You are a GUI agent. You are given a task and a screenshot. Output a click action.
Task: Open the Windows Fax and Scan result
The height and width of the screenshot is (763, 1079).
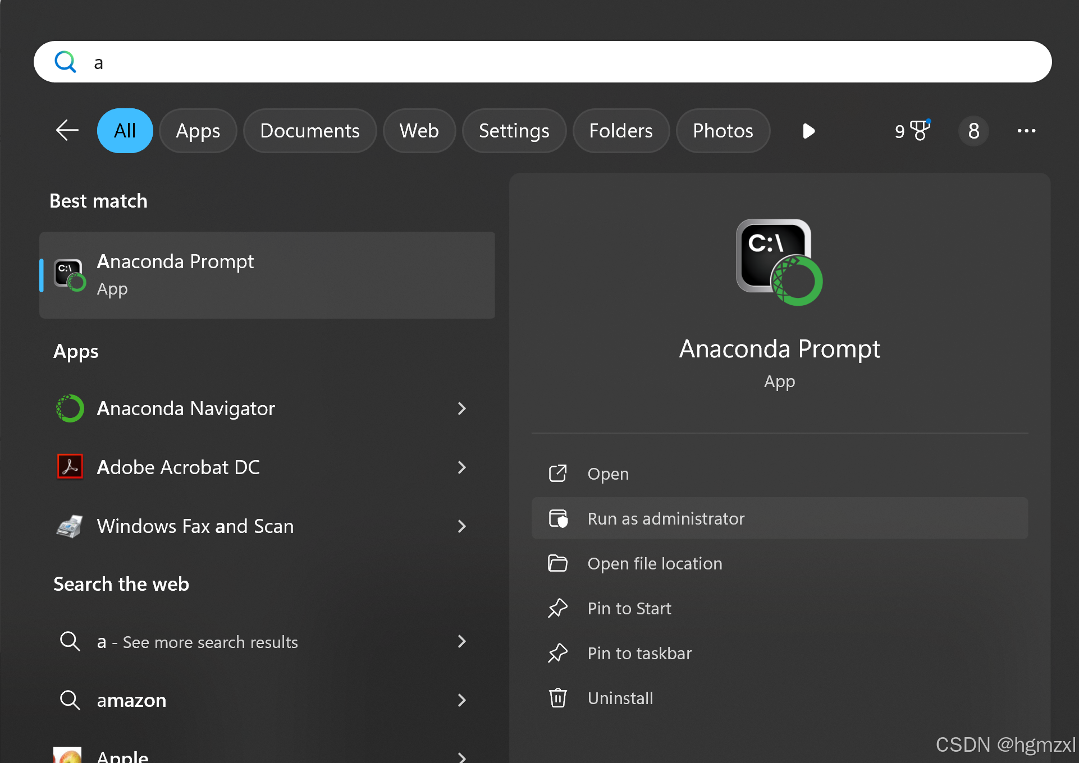(x=195, y=526)
